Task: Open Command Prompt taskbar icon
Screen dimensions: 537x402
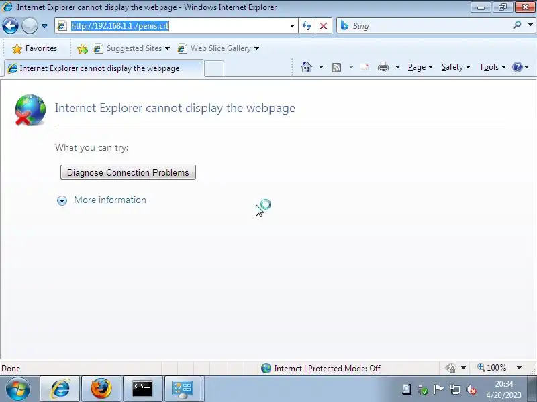Action: (142, 389)
